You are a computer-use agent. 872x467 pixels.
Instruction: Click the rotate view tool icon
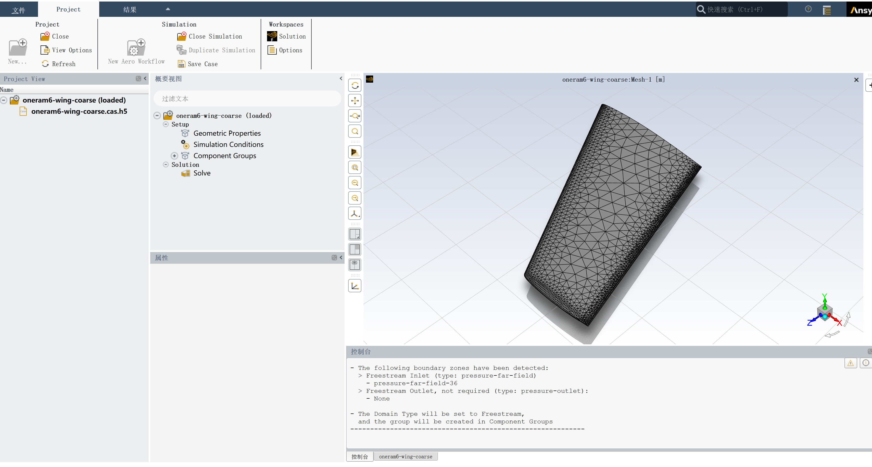click(x=355, y=86)
